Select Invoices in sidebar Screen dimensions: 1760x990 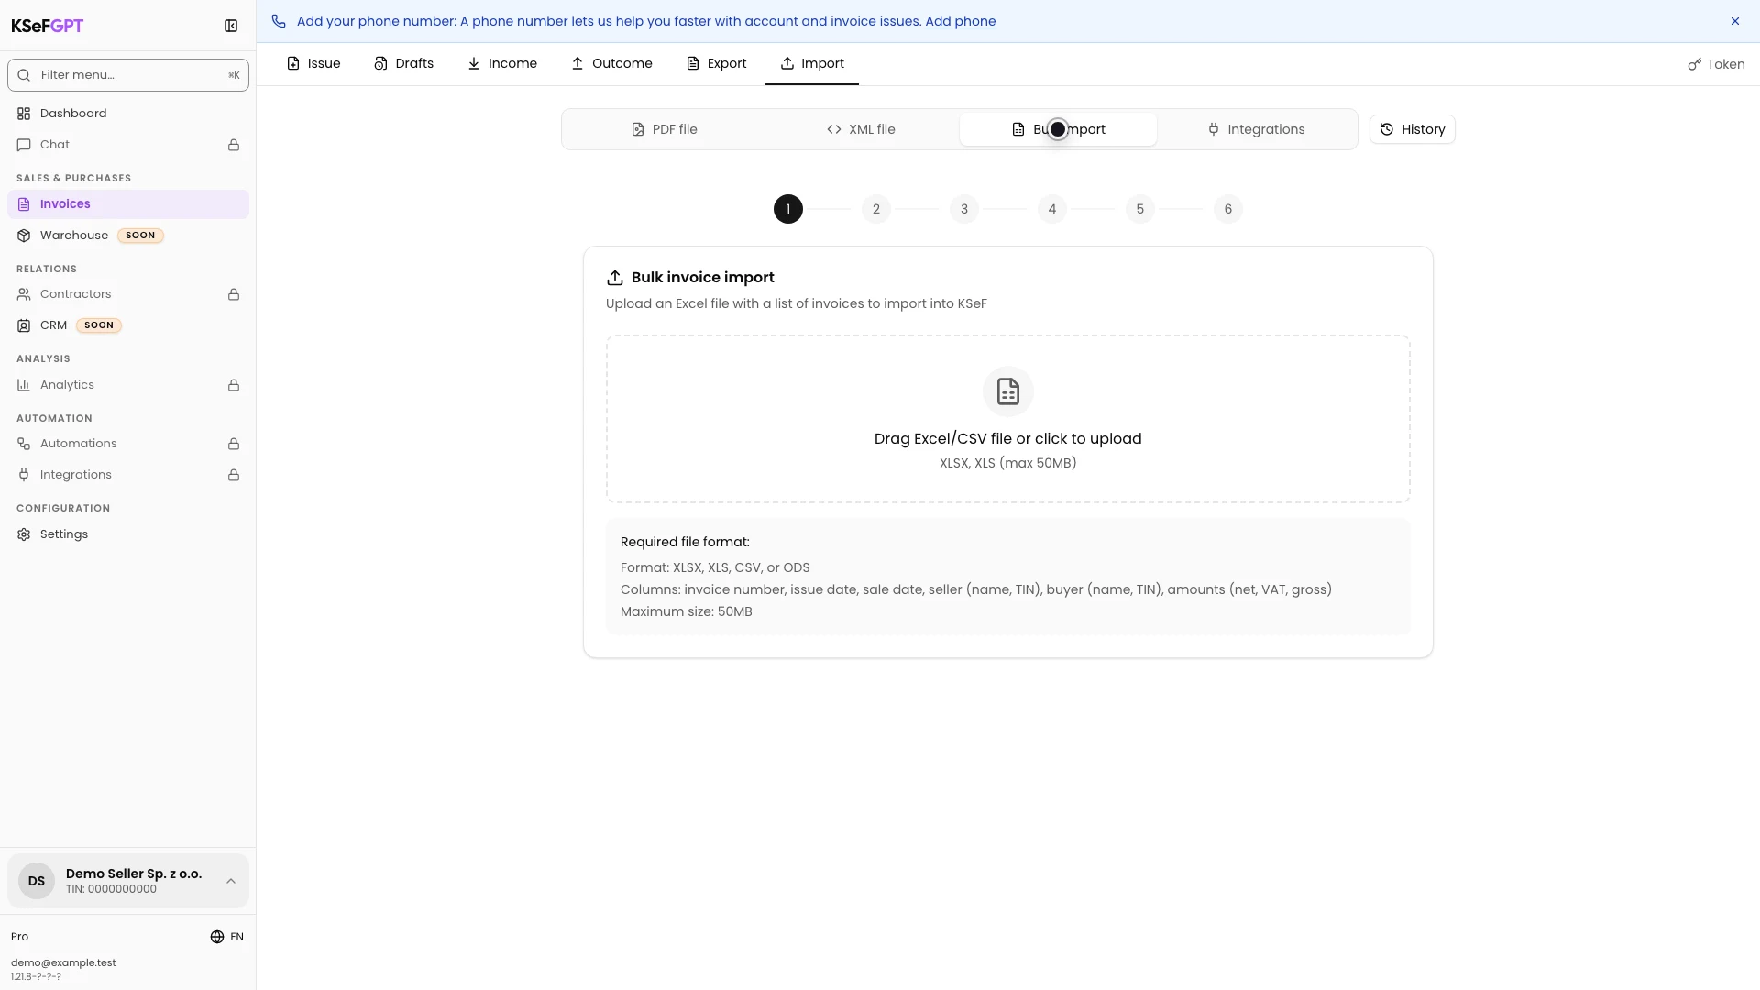(x=128, y=204)
